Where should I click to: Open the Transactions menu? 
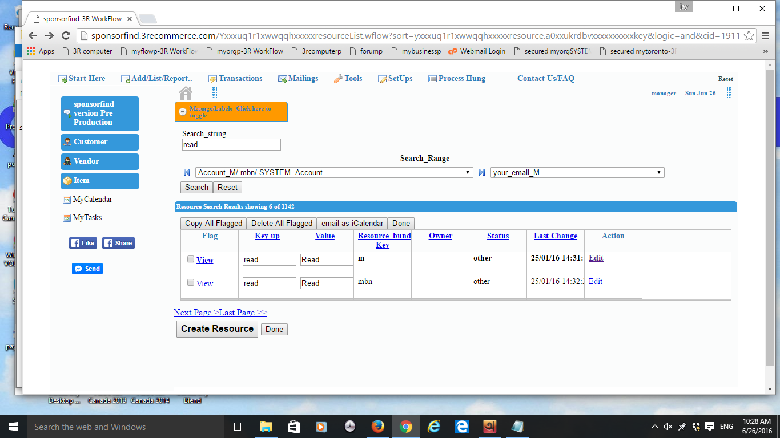[235, 79]
